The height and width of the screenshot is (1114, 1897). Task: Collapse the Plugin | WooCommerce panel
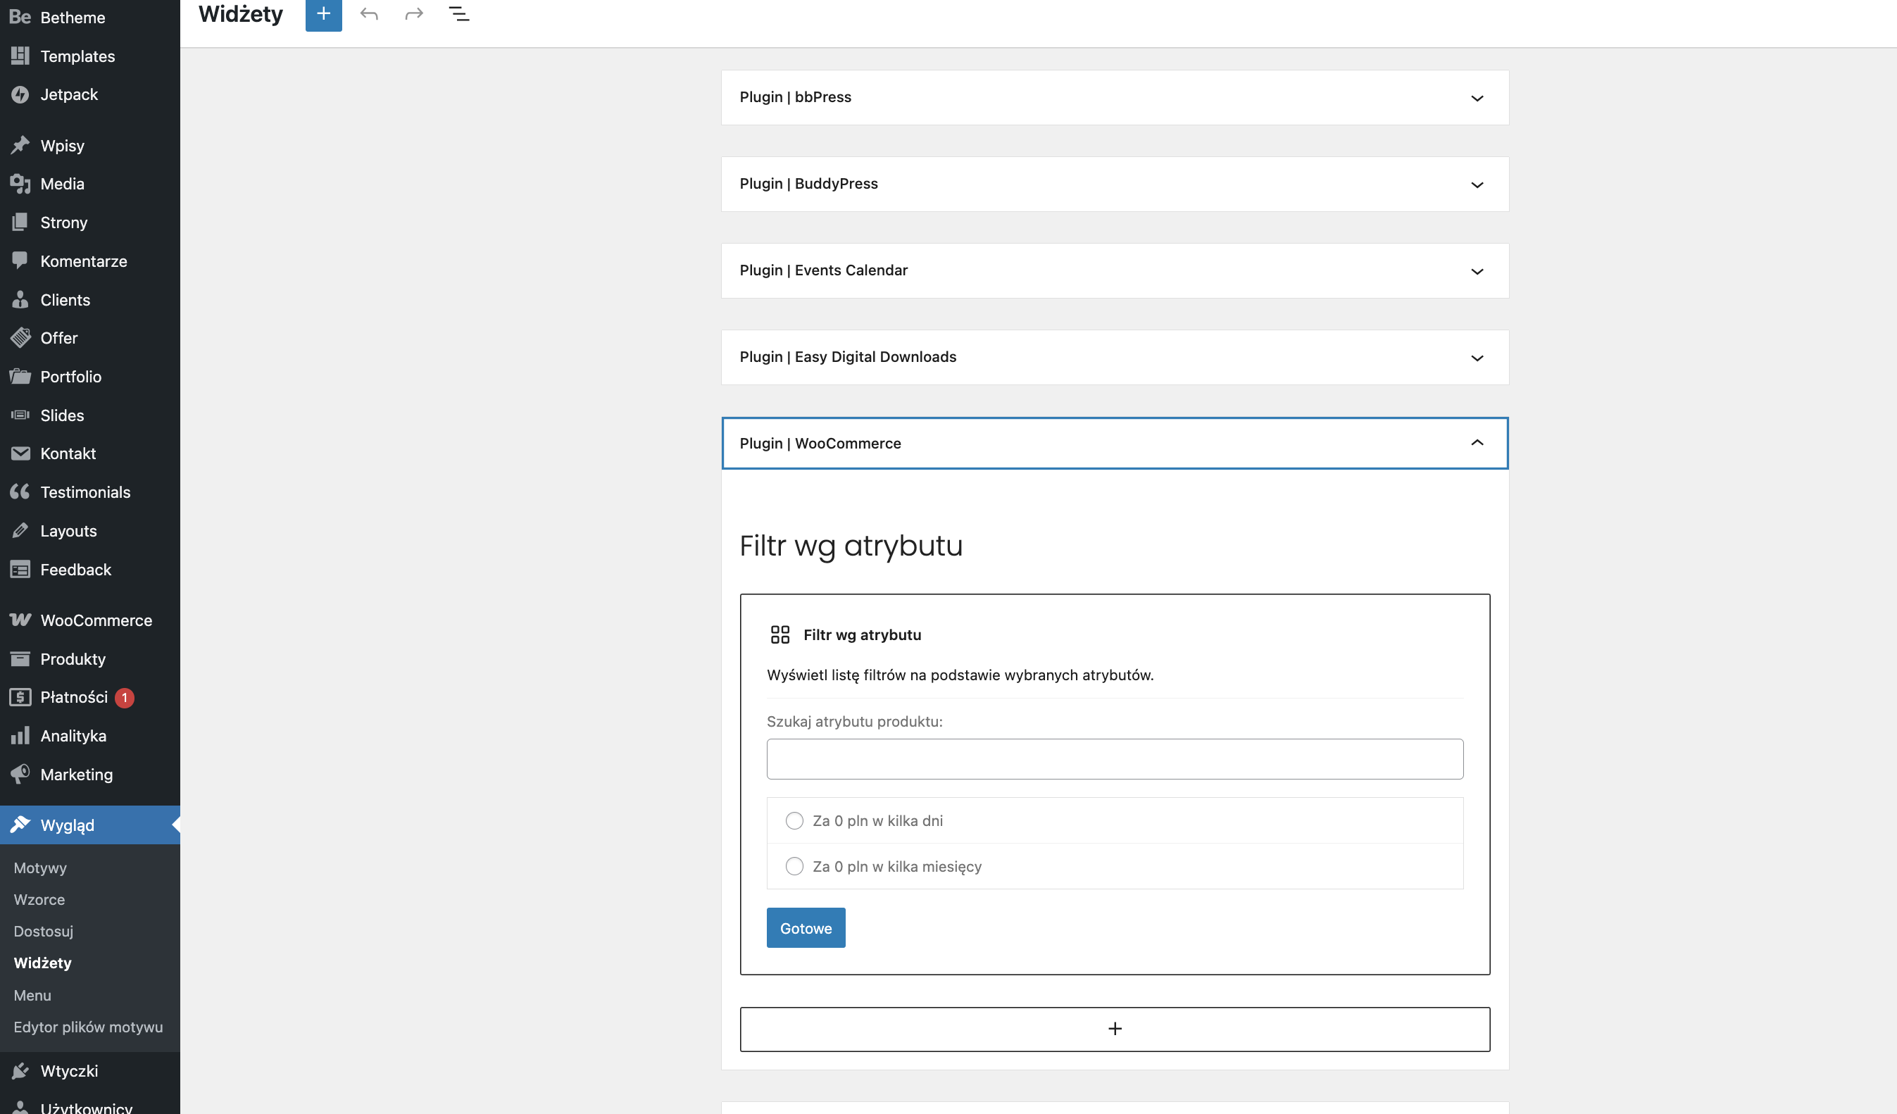tap(1477, 444)
